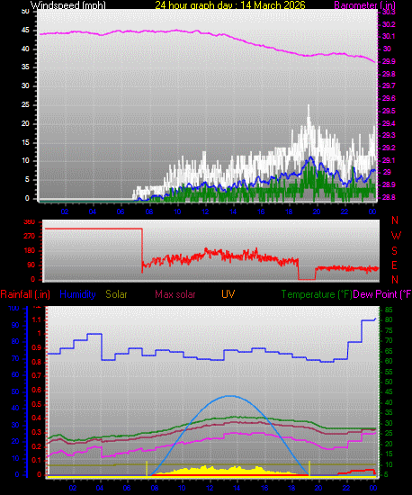Click hour "22" under the humidity chart
The height and width of the screenshot is (495, 412).
[x=345, y=488]
